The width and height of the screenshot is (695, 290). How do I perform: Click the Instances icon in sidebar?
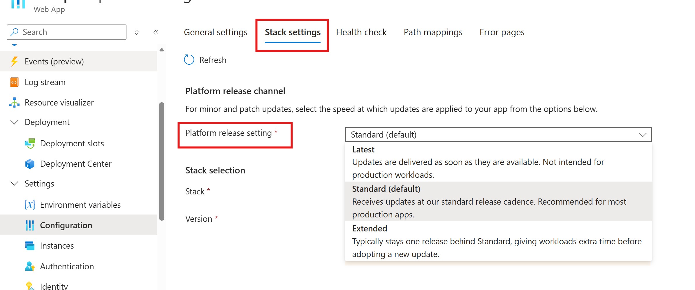point(30,246)
